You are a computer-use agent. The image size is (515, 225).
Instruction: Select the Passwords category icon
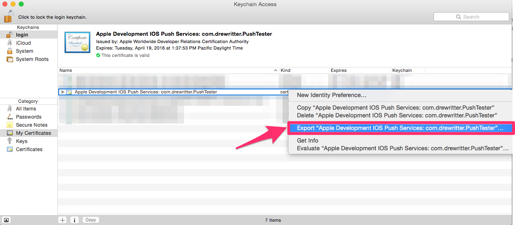pos(10,117)
